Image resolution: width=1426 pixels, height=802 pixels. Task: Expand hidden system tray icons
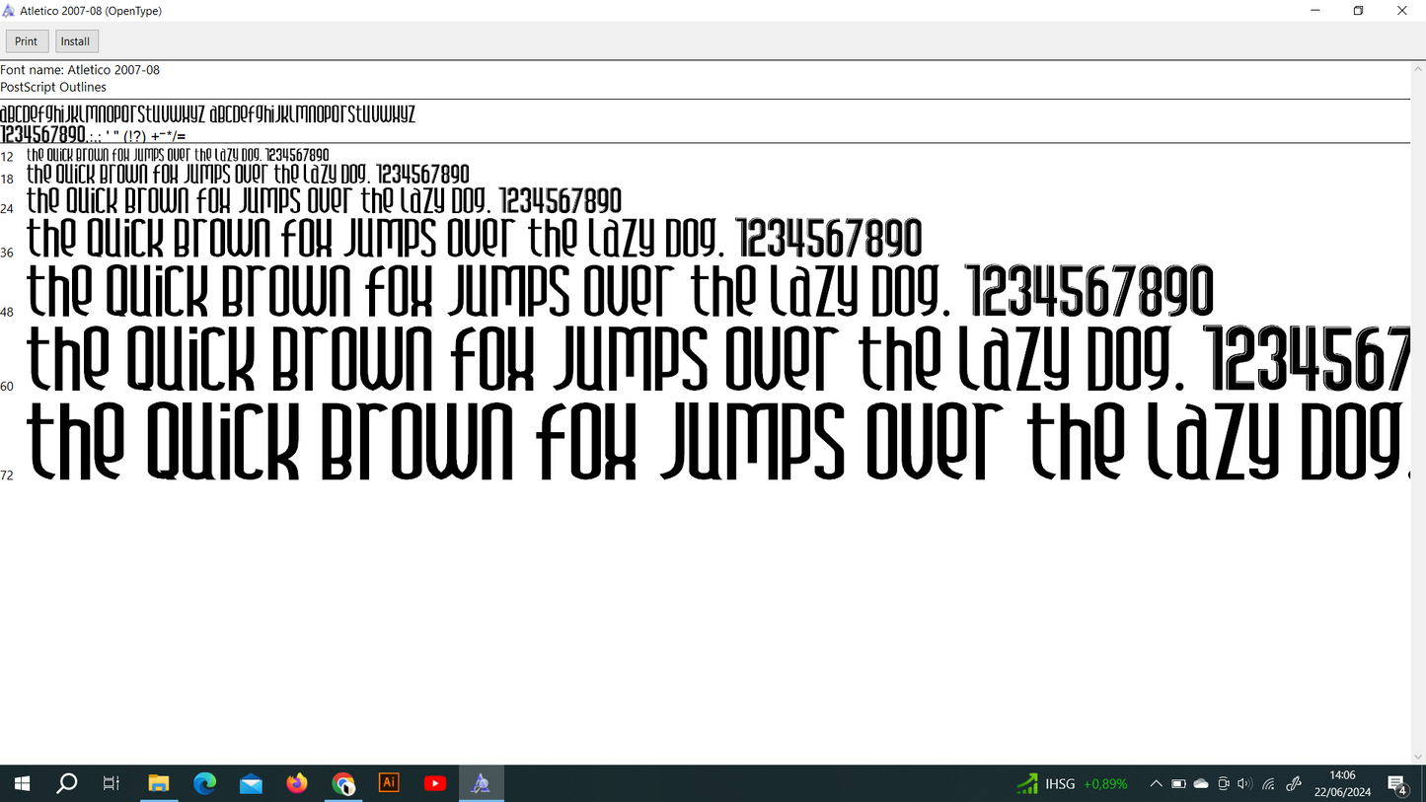point(1156,784)
